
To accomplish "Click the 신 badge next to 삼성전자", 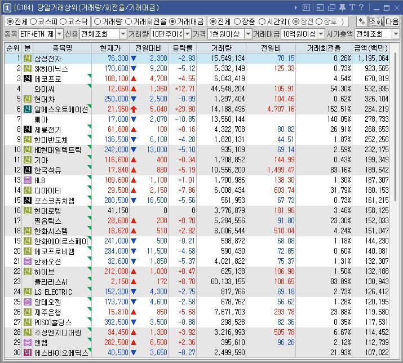I will (28, 59).
